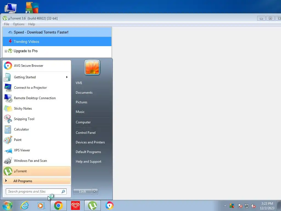
Task: Open Remote Desktop Connection
Action: pyautogui.click(x=37, y=98)
